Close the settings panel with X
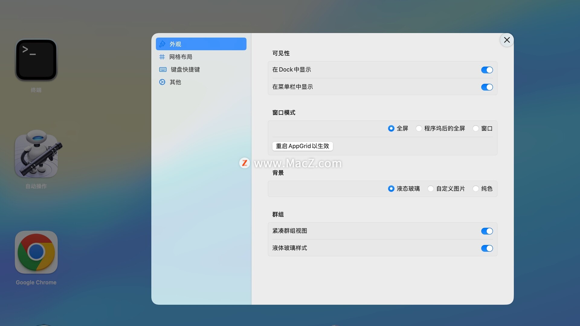The height and width of the screenshot is (326, 580). (507, 40)
